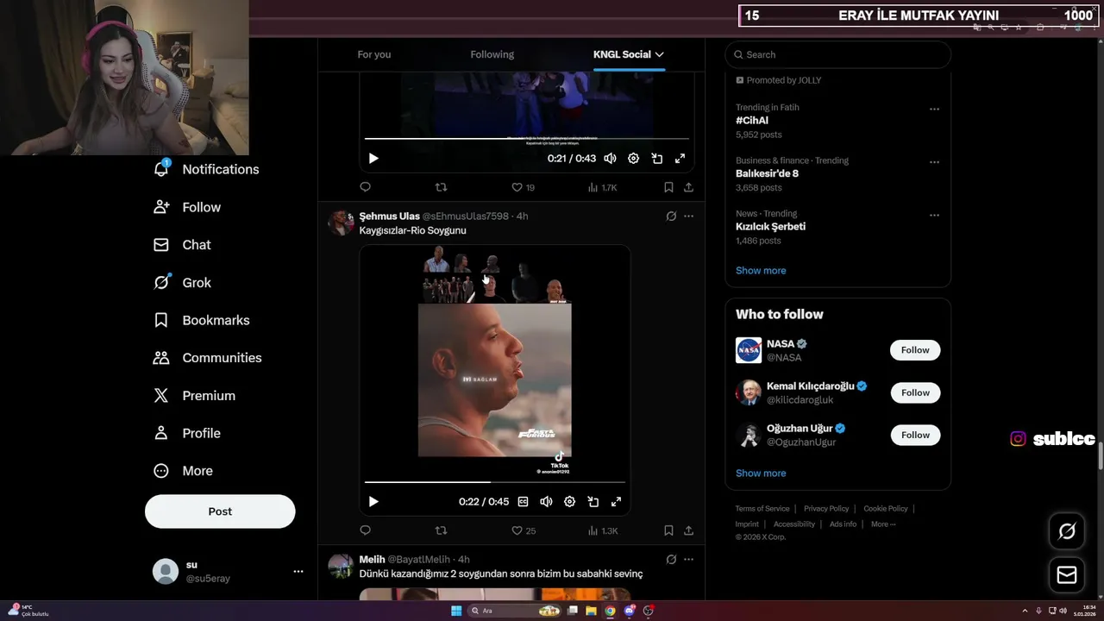Open more options for #CihAl trend
Viewport: 1104px width, 621px height.
coord(934,110)
